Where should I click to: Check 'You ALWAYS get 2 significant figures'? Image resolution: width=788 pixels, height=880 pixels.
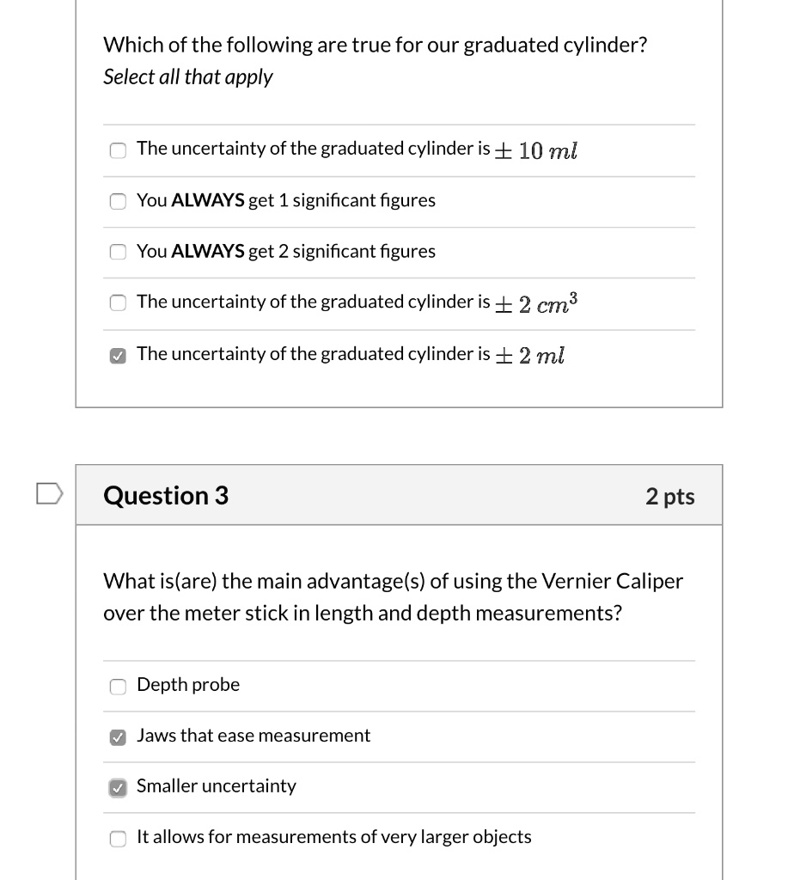(118, 252)
